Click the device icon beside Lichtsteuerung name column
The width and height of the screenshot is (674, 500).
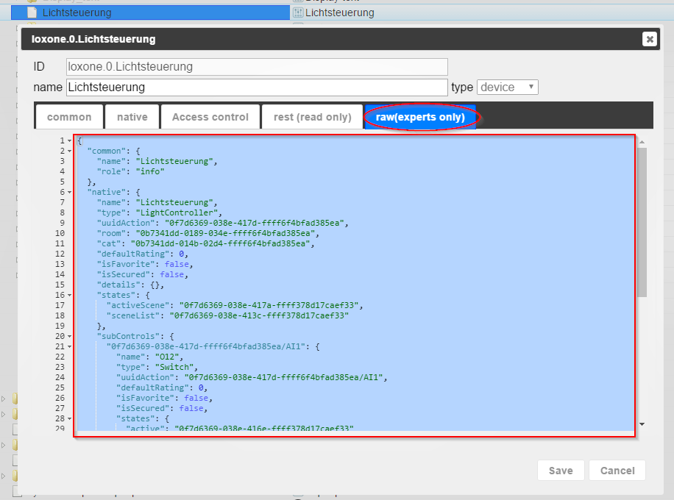pos(298,13)
